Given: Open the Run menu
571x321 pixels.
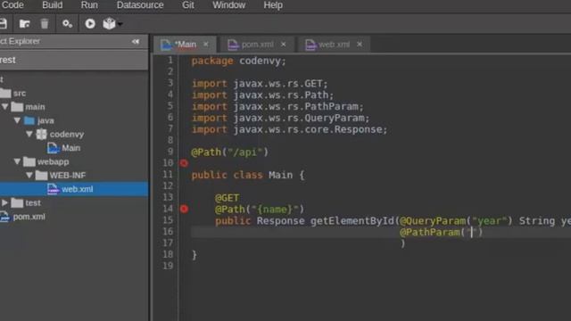Looking at the screenshot, I should (89, 5).
